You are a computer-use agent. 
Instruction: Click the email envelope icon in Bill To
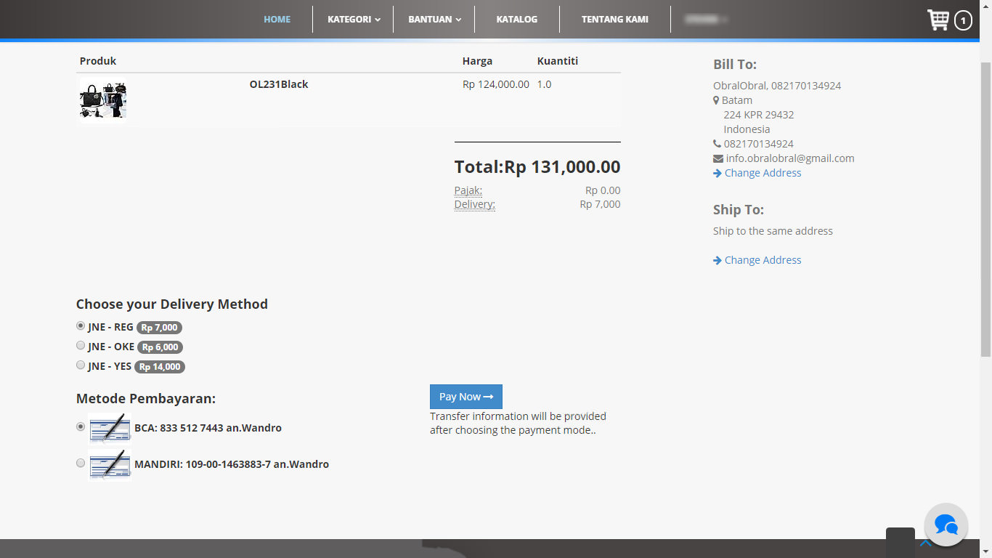(x=717, y=158)
